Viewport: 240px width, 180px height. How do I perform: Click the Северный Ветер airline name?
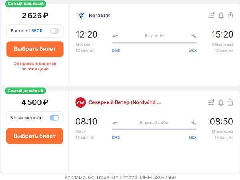[x=124, y=102]
